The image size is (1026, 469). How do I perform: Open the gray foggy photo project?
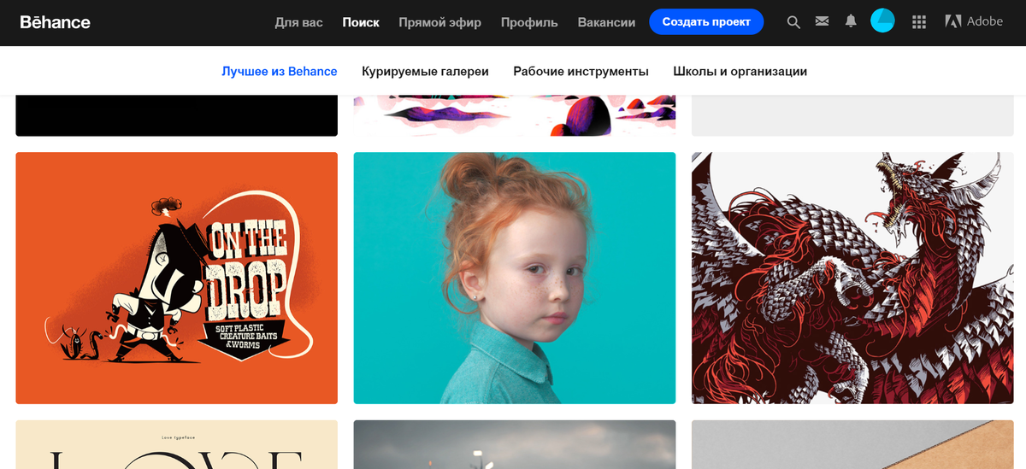coord(515,444)
